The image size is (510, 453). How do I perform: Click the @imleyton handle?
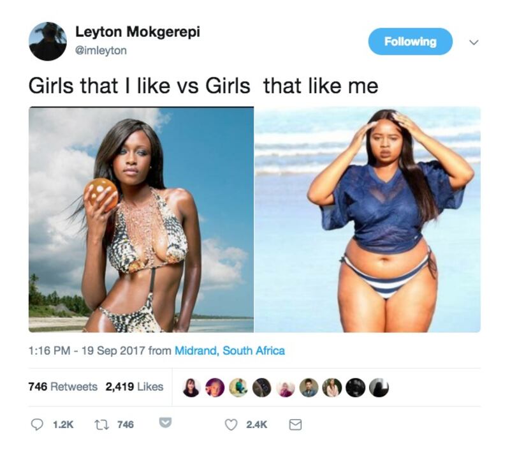[x=101, y=50]
